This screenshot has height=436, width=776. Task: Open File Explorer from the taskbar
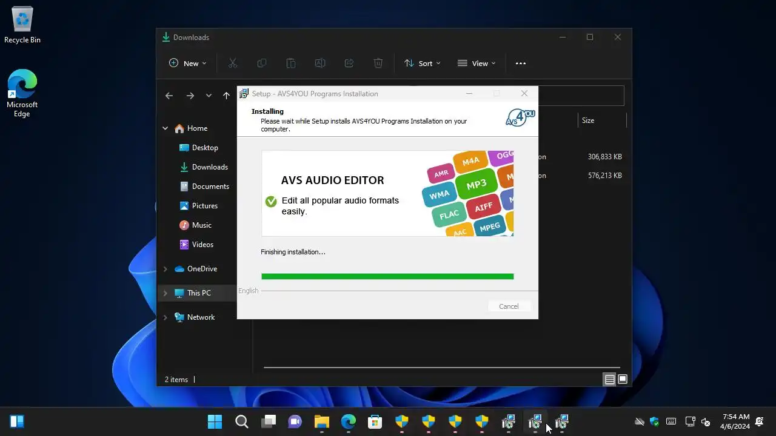click(x=322, y=421)
